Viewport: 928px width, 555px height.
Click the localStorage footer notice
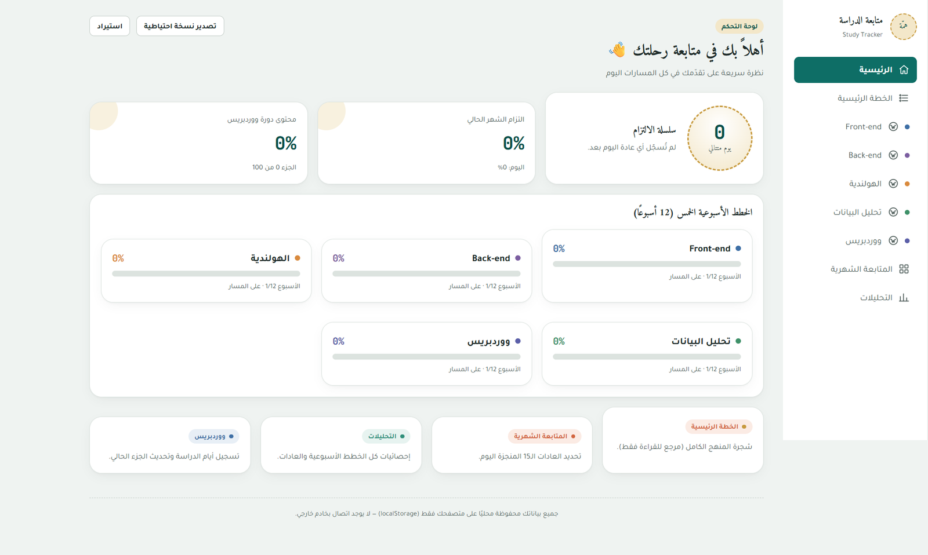point(427,514)
